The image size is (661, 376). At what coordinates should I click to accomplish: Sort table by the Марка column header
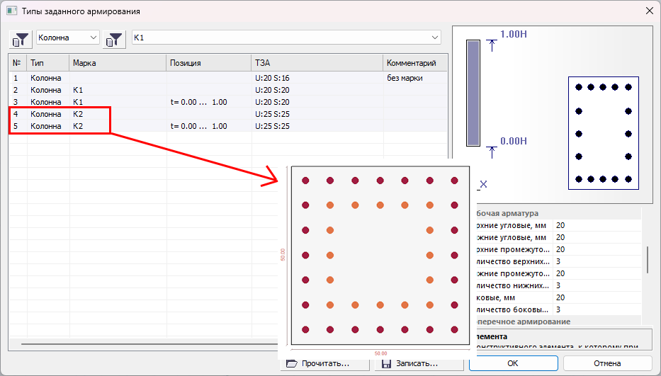pyautogui.click(x=118, y=63)
